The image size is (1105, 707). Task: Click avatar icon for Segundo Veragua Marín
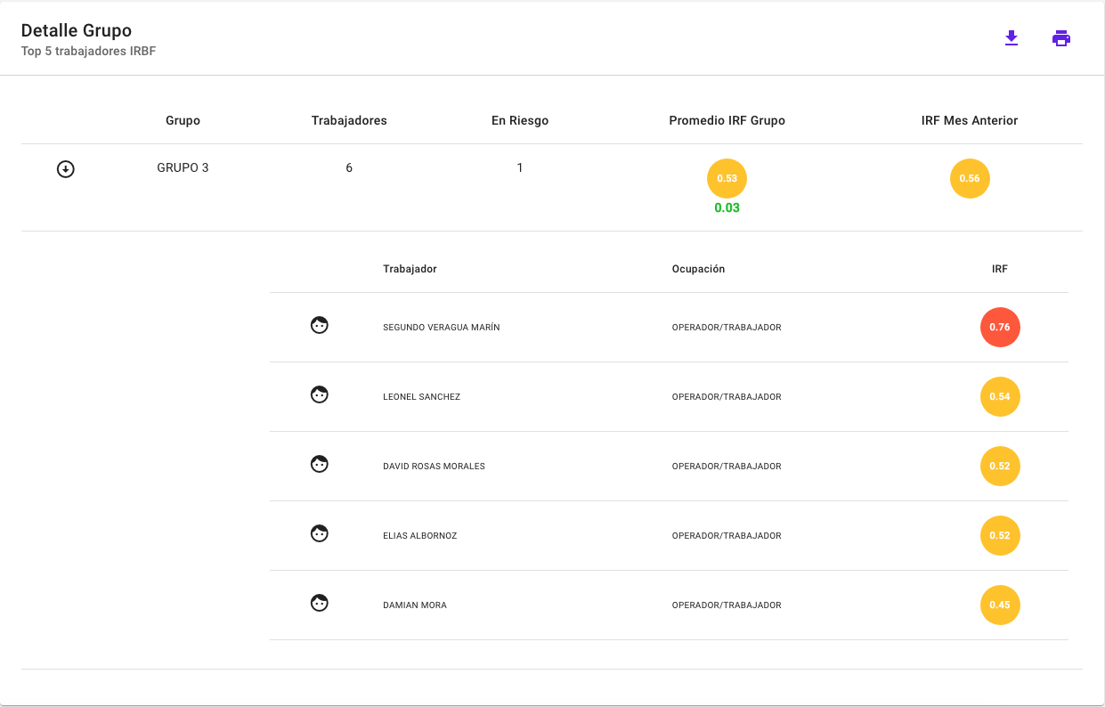[320, 326]
